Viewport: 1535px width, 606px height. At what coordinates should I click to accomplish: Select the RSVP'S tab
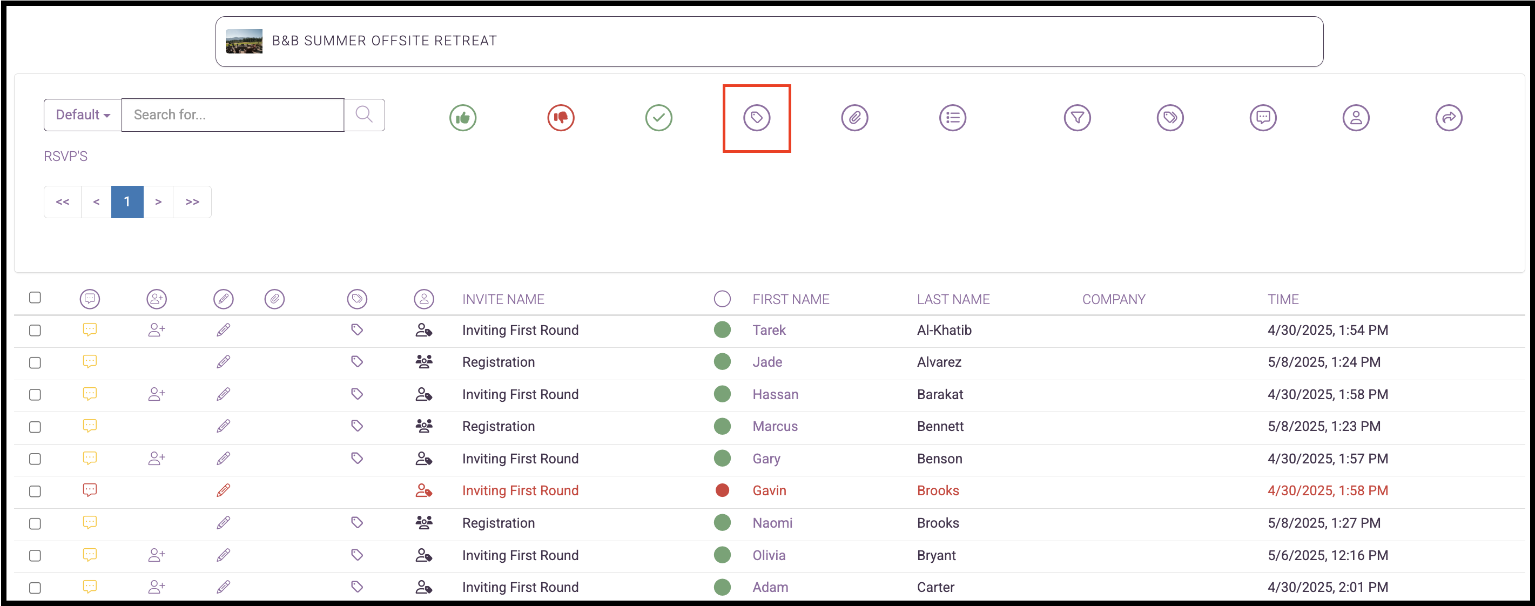pos(65,156)
